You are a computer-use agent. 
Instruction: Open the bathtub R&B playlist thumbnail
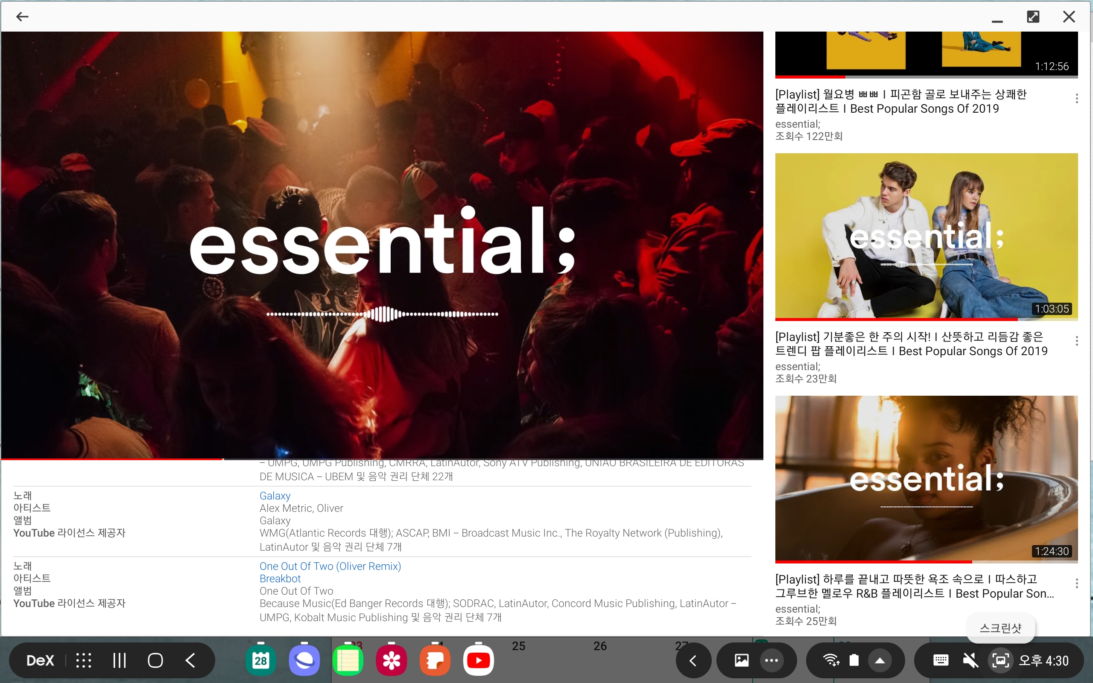pyautogui.click(x=926, y=479)
